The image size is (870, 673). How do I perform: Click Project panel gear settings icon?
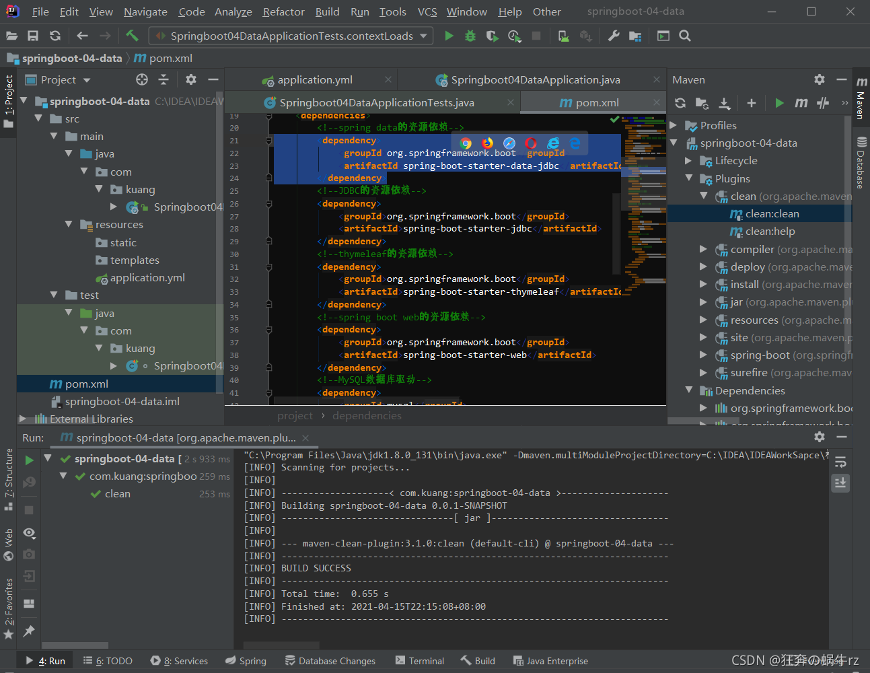191,79
